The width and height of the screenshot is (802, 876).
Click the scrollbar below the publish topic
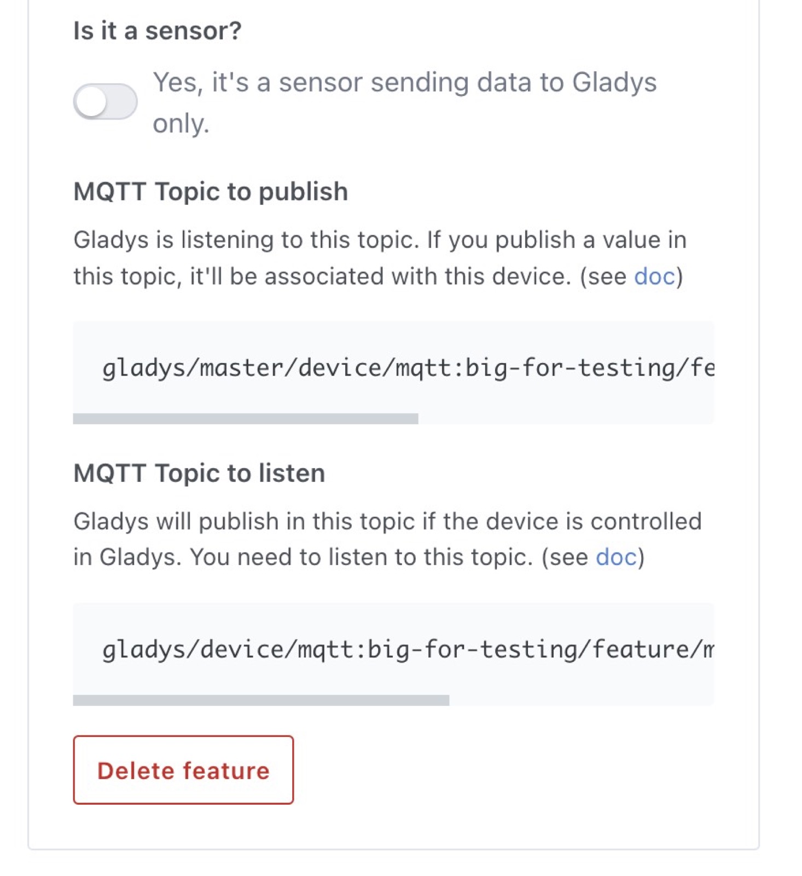pyautogui.click(x=246, y=418)
